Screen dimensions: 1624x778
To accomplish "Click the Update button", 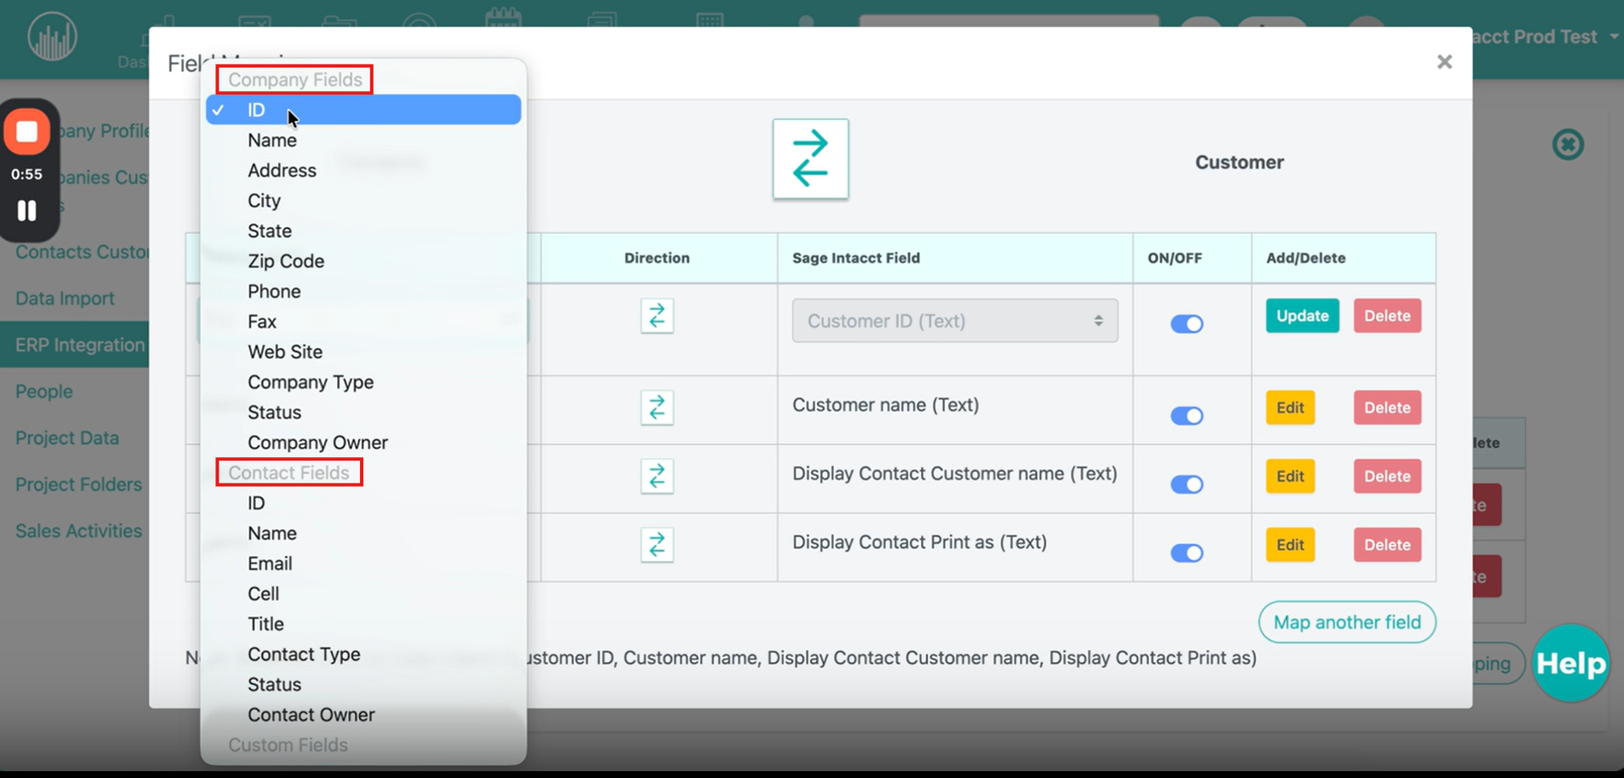I will 1301,316.
